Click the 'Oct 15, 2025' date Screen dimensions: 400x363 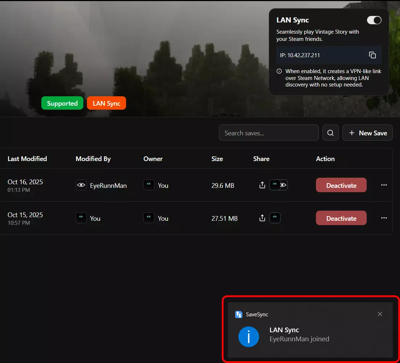coord(25,215)
